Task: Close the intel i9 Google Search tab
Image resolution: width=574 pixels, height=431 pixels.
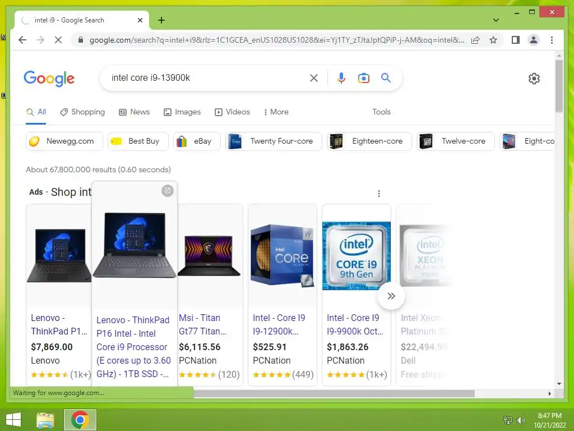Action: click(x=140, y=20)
